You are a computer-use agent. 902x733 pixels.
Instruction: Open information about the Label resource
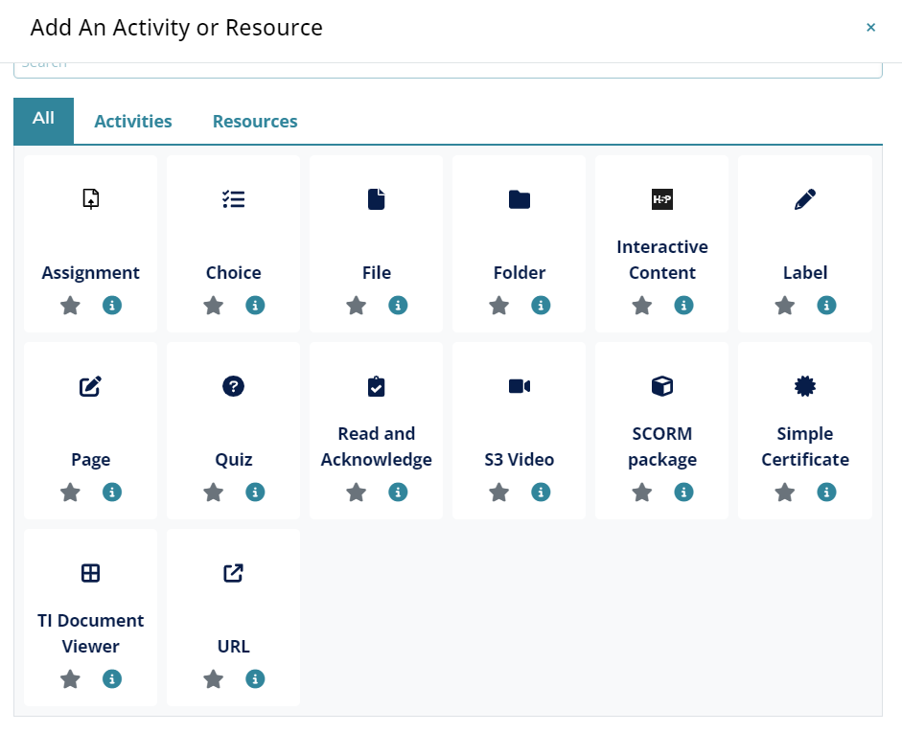tap(826, 306)
